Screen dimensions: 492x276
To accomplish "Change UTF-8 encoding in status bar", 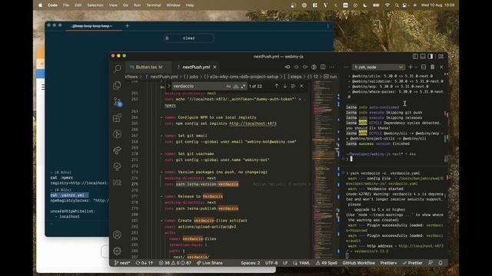I will 271,263.
